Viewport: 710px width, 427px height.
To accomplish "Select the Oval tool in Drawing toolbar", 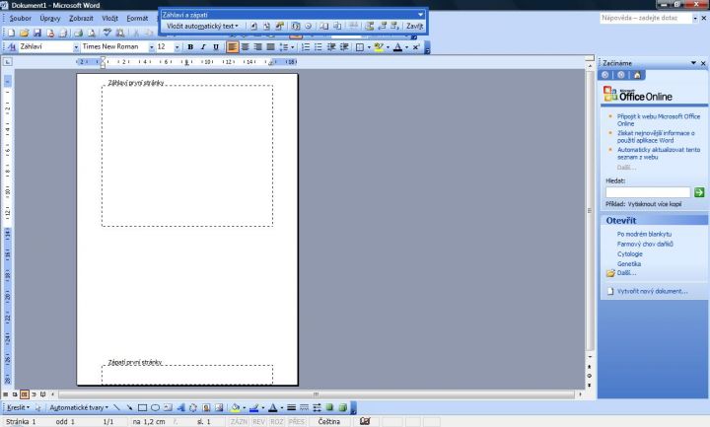I will [155, 407].
